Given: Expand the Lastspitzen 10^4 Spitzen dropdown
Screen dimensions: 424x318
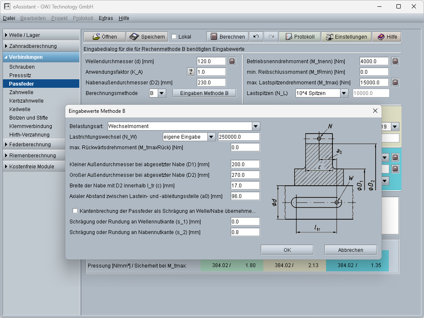Looking at the screenshot, I should click(x=343, y=93).
